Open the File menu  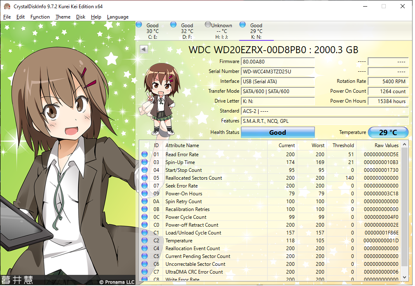tap(7, 17)
